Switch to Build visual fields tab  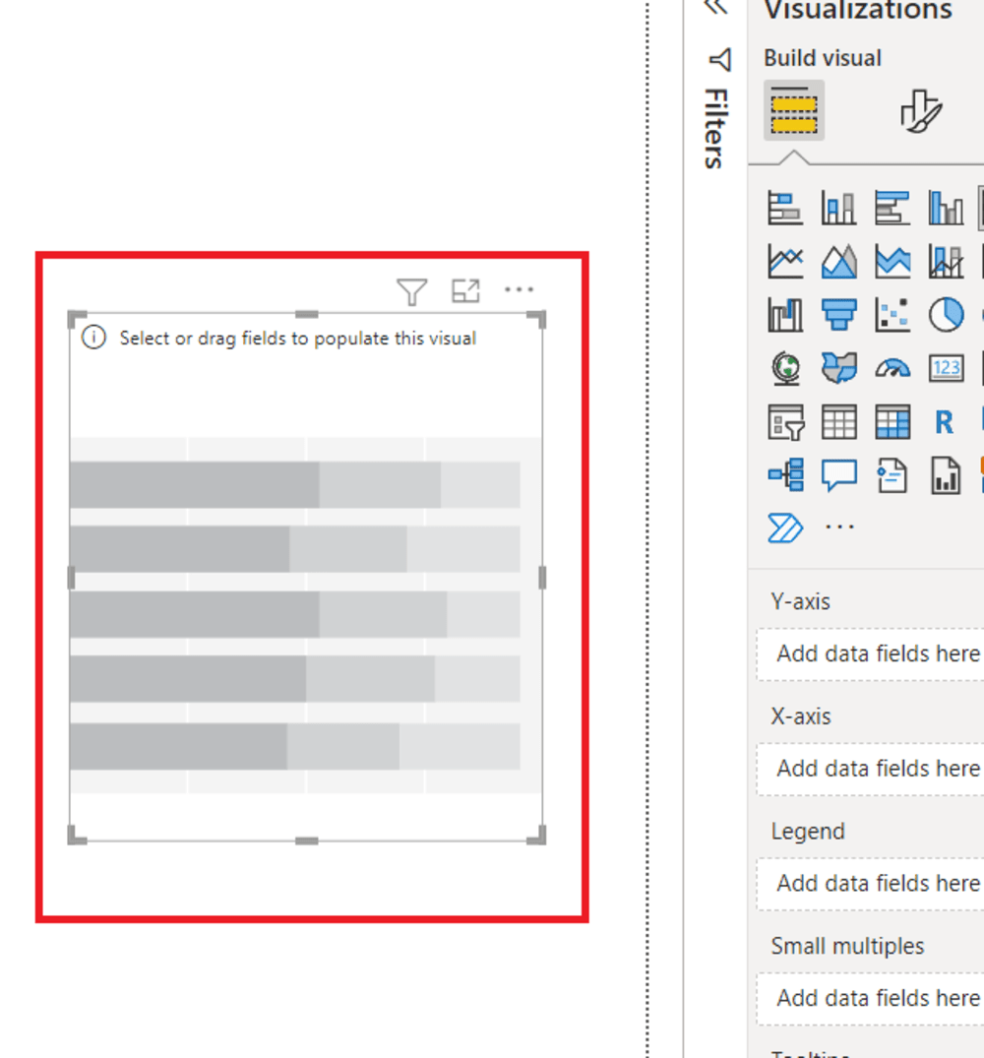(x=794, y=110)
